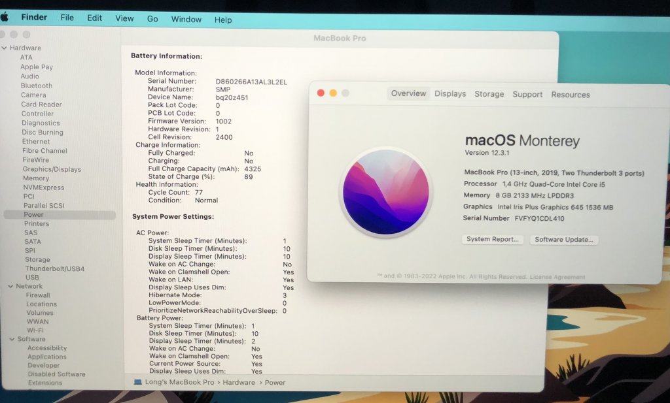670x403 pixels.
Task: Open the Apple menu
Action: [5, 16]
